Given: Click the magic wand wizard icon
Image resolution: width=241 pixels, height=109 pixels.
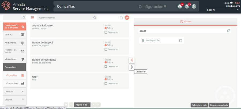Looking at the screenshot, I should point(194,6).
